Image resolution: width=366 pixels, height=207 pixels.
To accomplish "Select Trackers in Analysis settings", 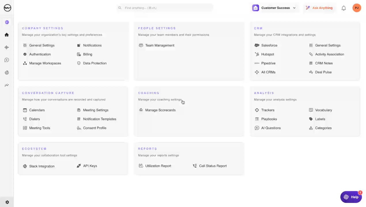I will click(x=267, y=110).
